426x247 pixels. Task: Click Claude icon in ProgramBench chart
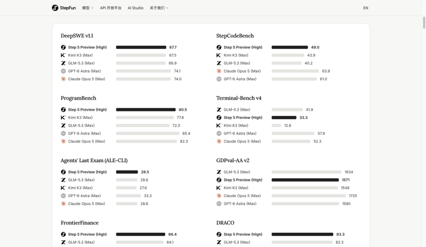point(63,141)
